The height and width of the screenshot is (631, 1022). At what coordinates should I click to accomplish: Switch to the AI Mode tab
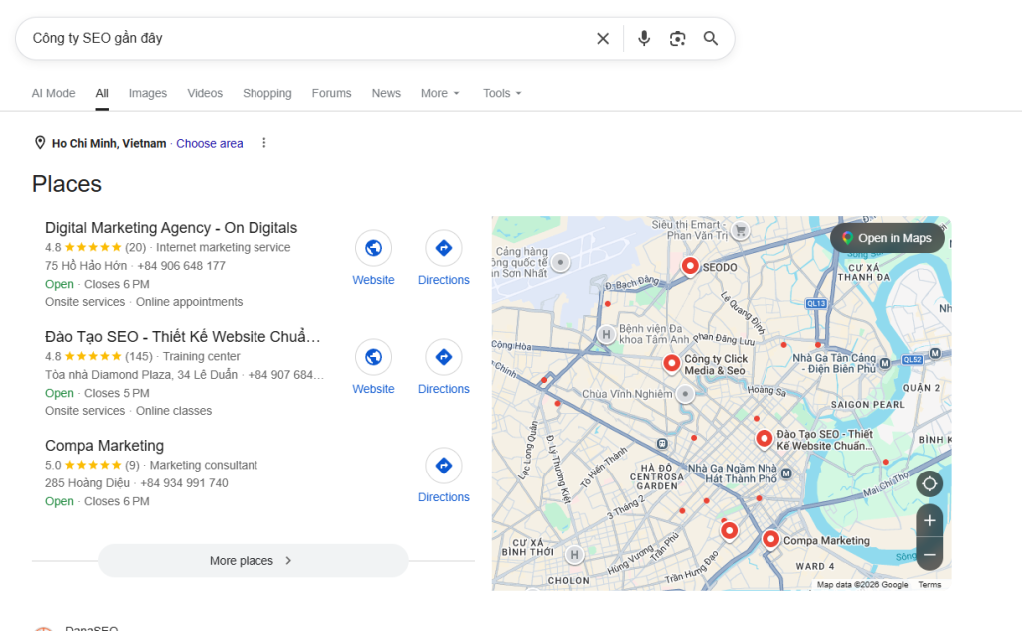pos(53,93)
